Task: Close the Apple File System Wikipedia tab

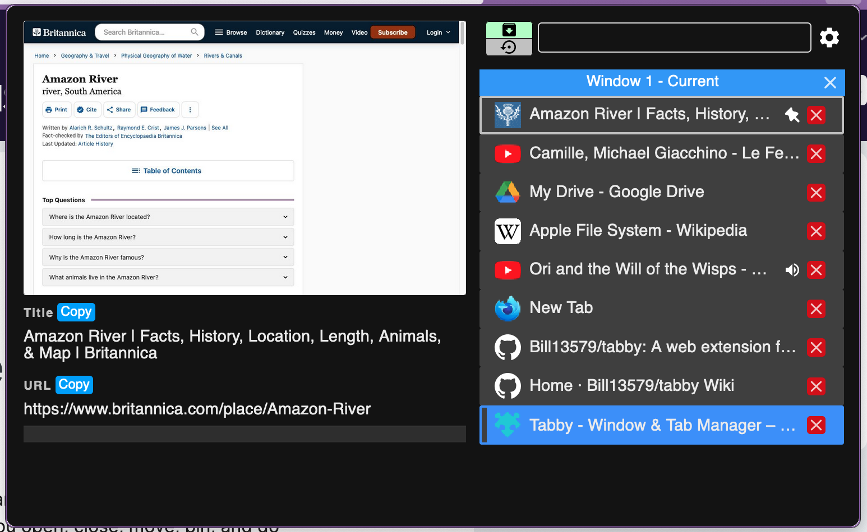Action: click(816, 231)
